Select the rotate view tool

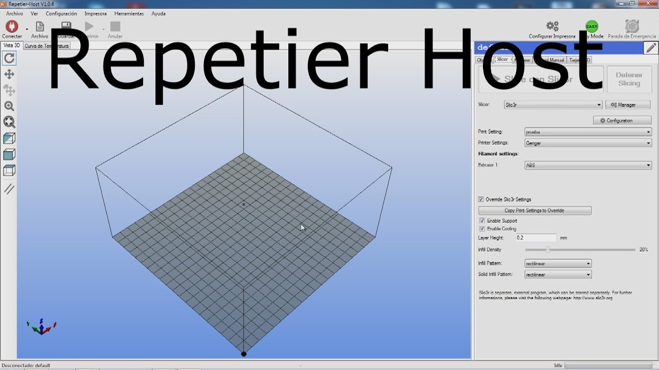tap(9, 58)
